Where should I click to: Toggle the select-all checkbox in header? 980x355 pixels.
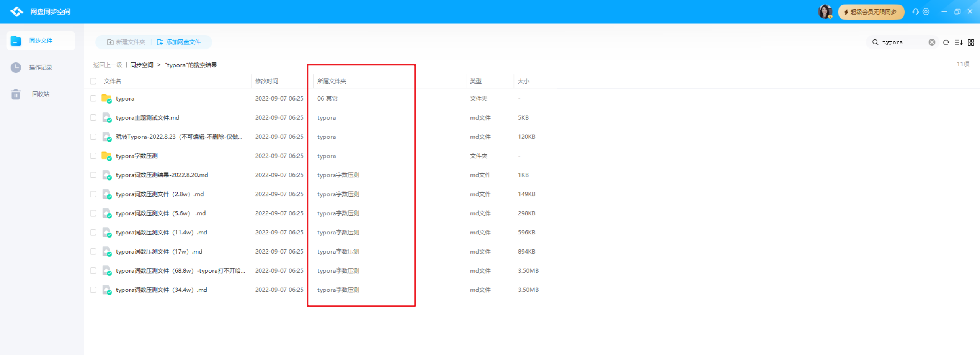[93, 81]
